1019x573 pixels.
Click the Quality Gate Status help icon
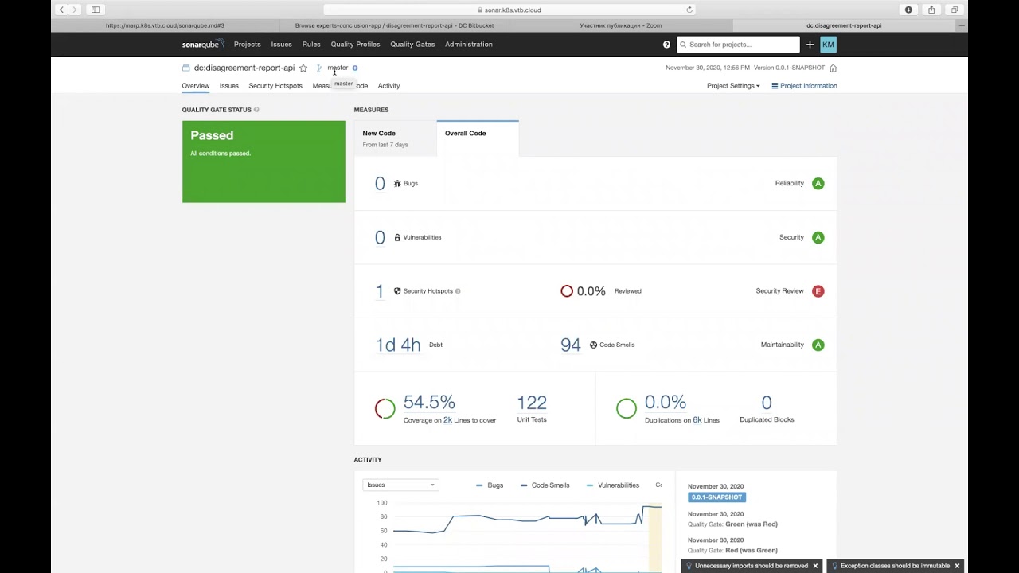click(256, 110)
